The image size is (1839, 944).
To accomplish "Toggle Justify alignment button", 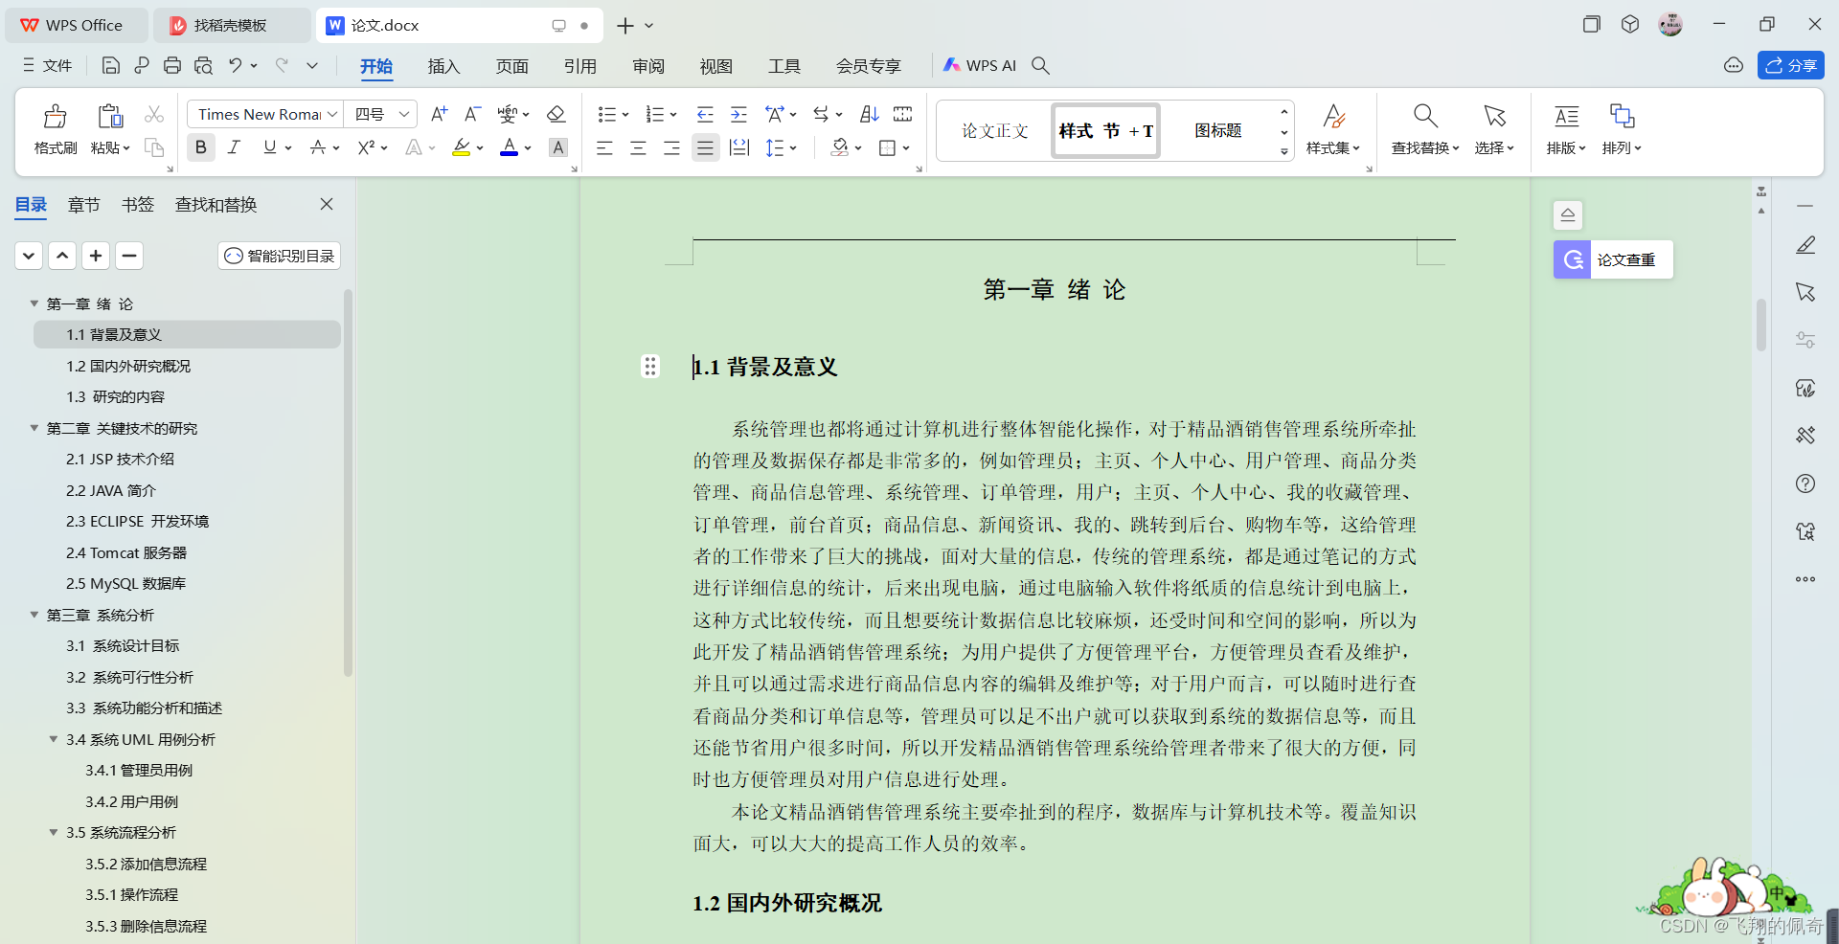I will coord(705,147).
